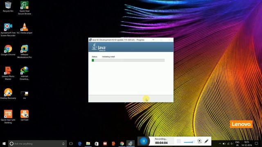This screenshot has width=262, height=147.
Task: Click the Java logo in installer banner
Action: (x=99, y=47)
